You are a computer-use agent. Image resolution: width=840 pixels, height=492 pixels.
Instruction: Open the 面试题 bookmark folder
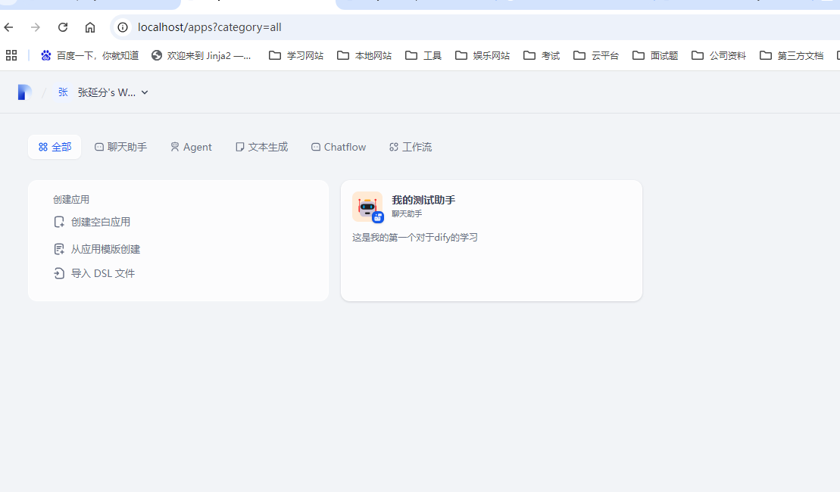click(x=655, y=56)
